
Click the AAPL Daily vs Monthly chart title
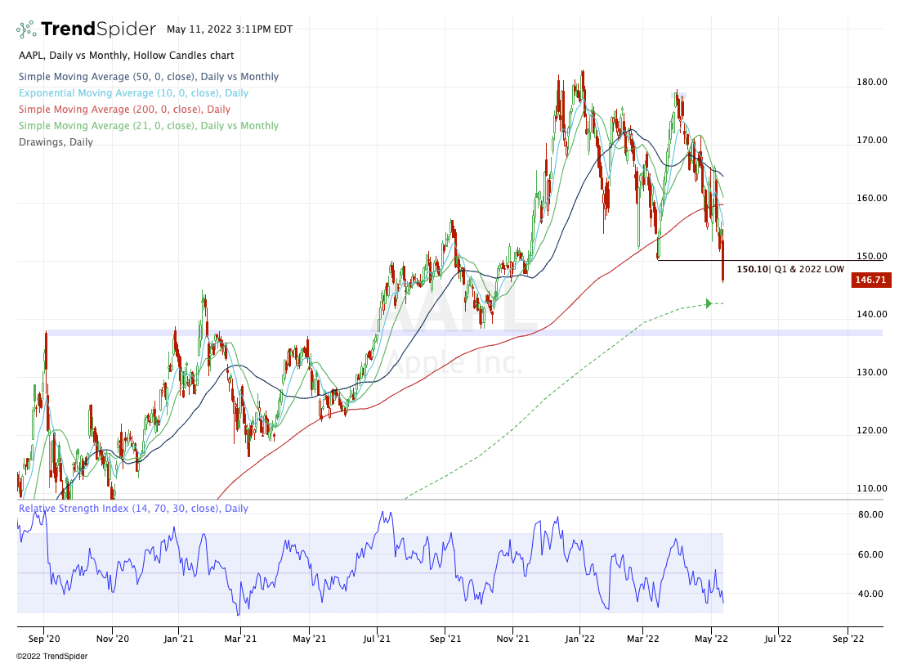click(x=126, y=56)
